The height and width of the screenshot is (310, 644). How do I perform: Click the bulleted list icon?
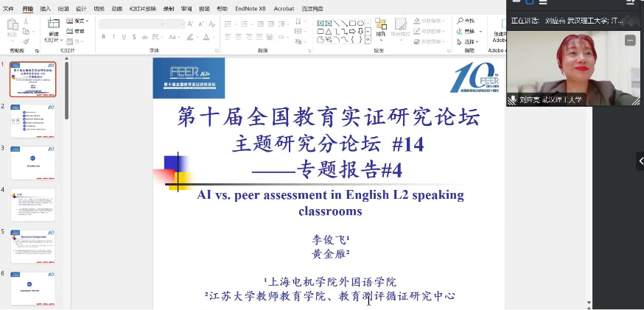pyautogui.click(x=228, y=24)
